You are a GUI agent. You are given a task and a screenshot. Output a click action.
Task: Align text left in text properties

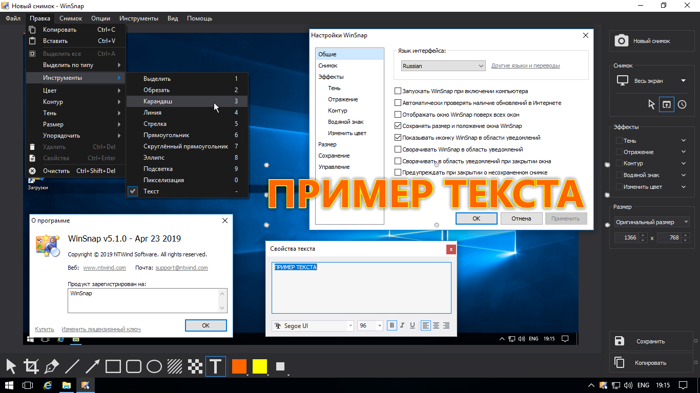[x=426, y=325]
